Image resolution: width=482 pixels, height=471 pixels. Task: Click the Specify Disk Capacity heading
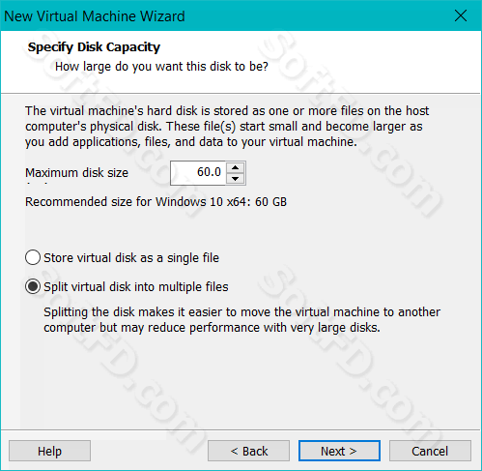click(x=94, y=47)
